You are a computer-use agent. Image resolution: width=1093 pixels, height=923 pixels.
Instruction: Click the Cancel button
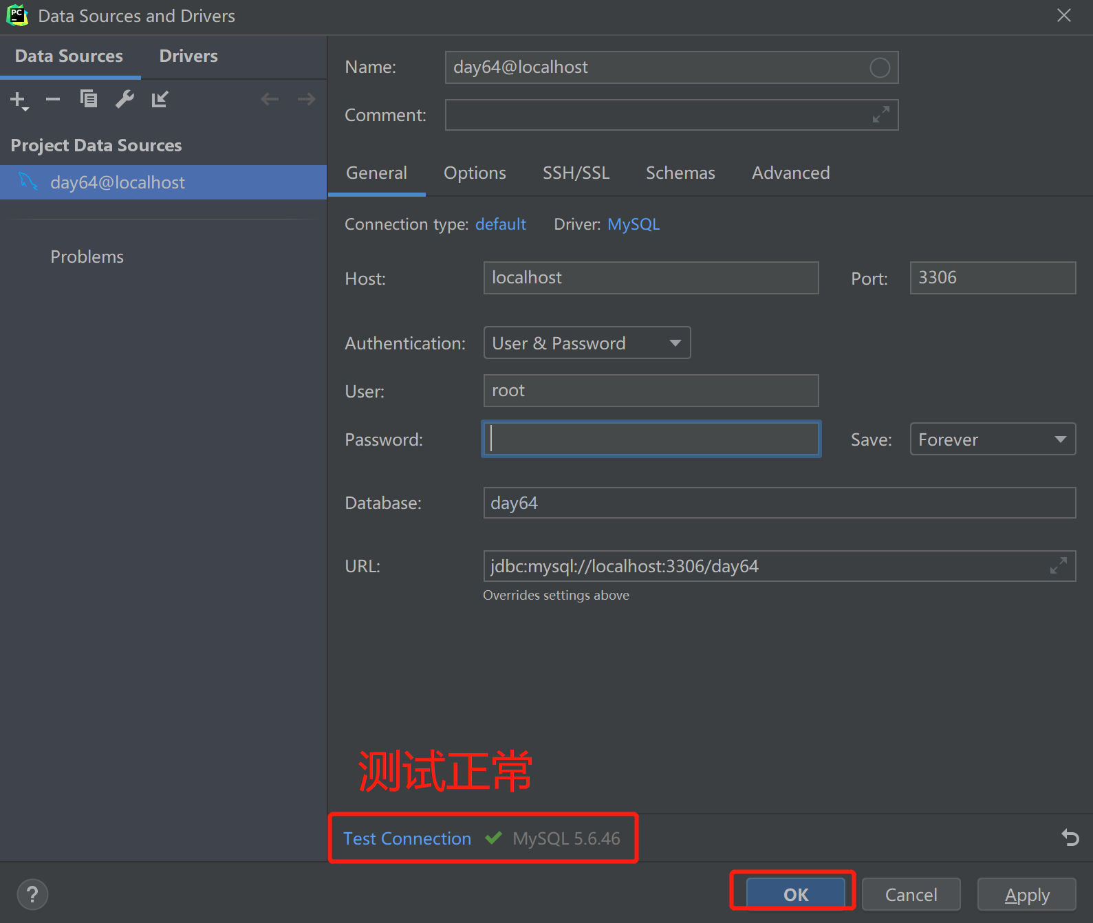911,894
